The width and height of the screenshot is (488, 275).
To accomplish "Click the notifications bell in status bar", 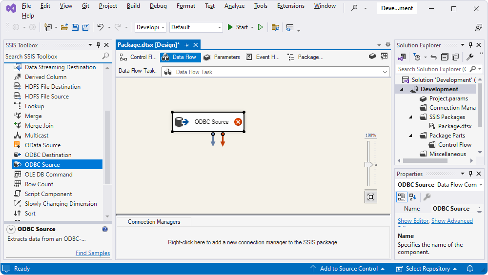I will [x=470, y=269].
